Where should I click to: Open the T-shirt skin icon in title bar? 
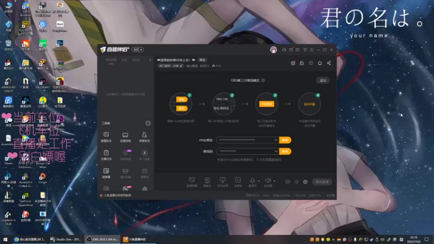tap(305, 50)
